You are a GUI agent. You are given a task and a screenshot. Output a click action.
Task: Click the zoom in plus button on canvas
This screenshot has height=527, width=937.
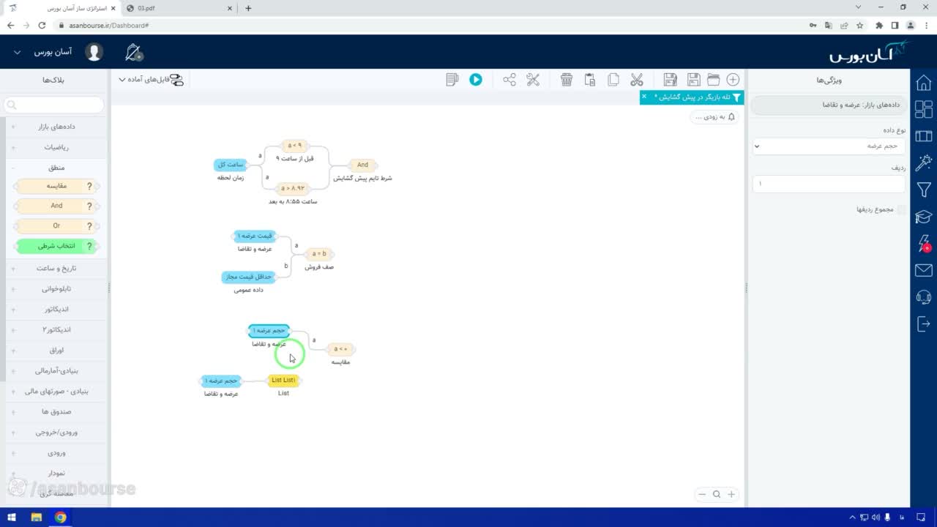[x=731, y=494]
